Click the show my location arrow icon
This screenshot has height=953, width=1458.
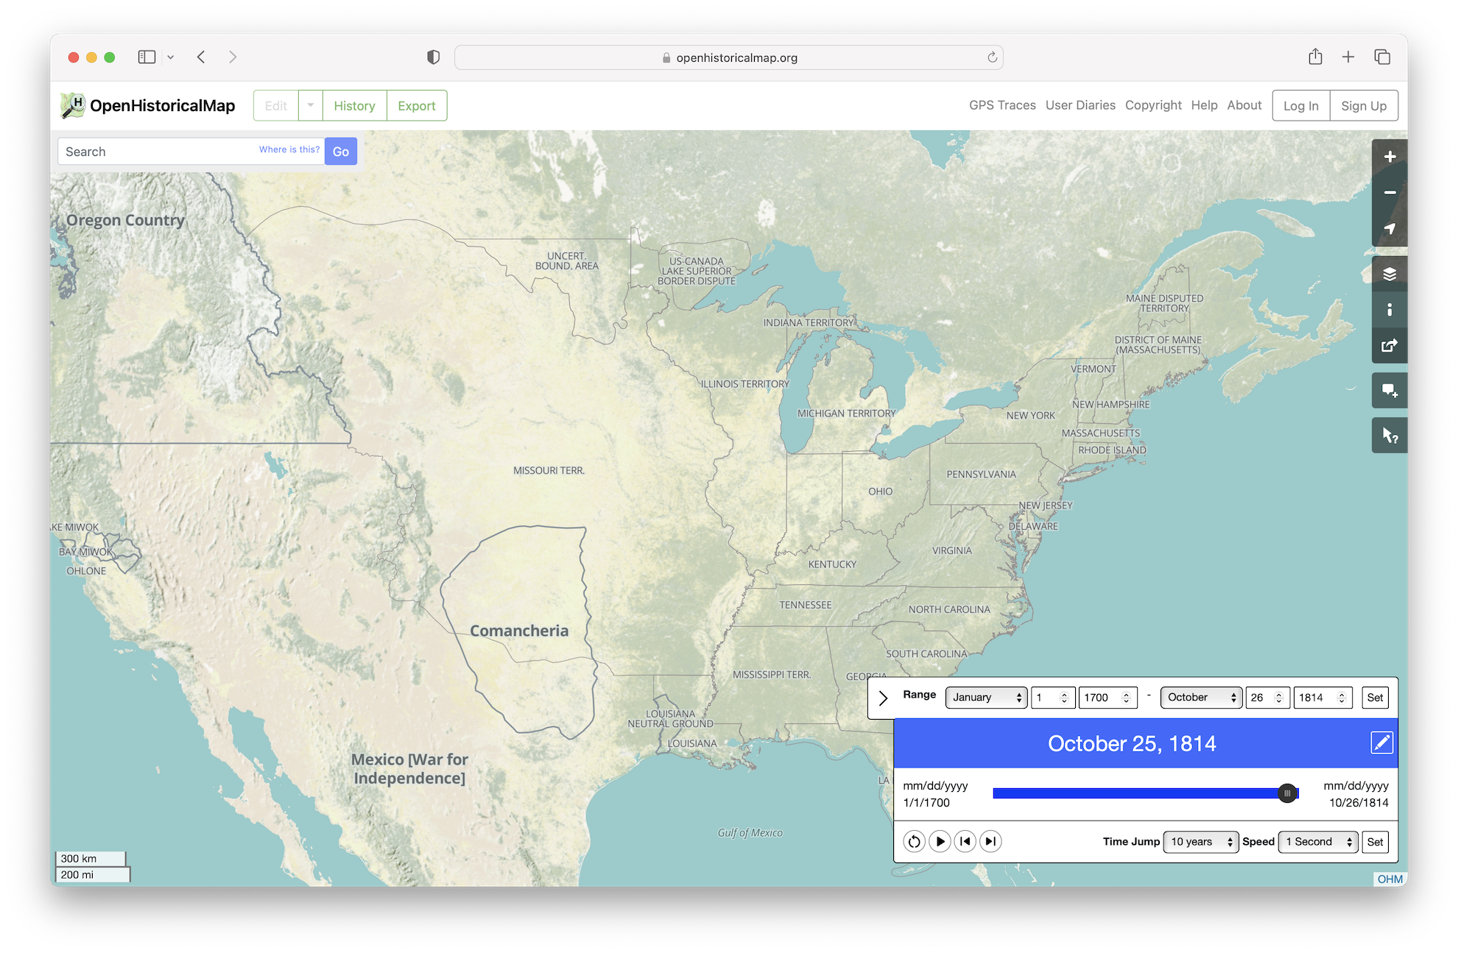coord(1390,229)
